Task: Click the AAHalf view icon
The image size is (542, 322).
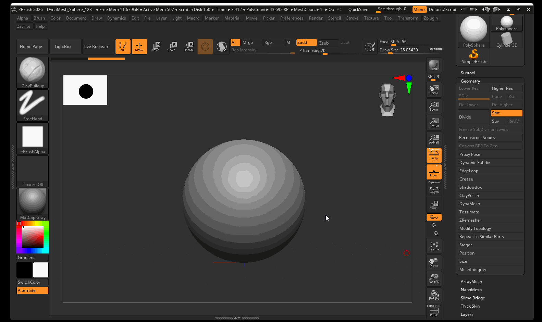Action: click(434, 139)
